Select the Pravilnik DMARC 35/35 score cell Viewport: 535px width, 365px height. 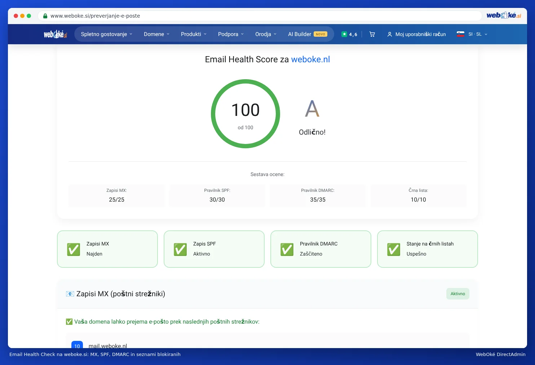[318, 195]
